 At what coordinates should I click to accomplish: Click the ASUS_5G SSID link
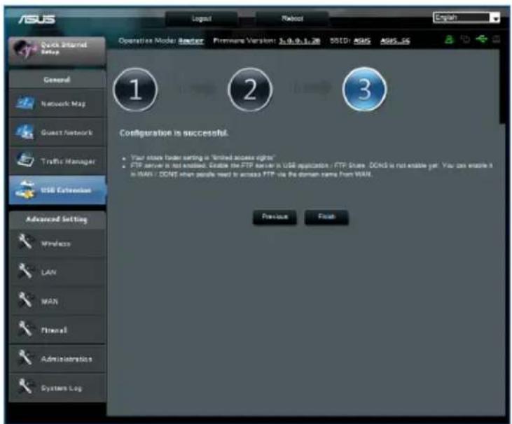click(395, 41)
